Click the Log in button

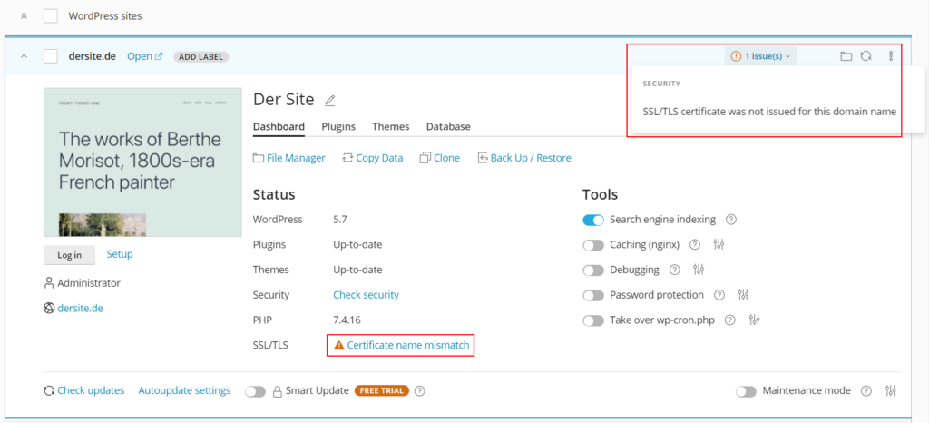tap(69, 255)
